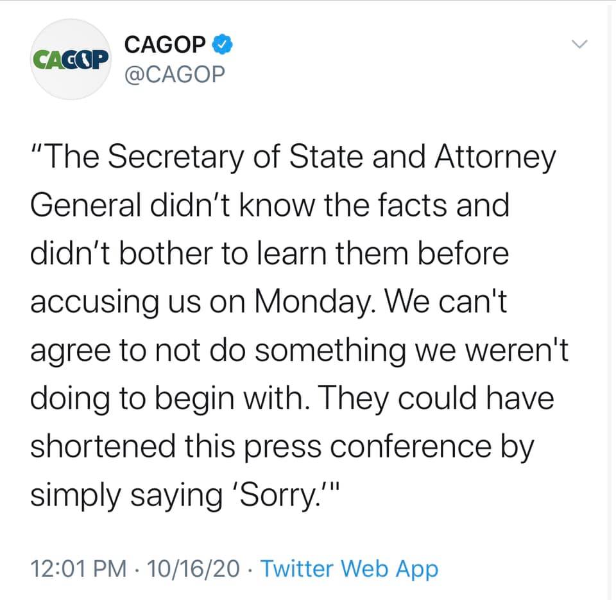Click the blue verified checkmark badge
This screenshot has width=616, height=600.
(x=221, y=44)
